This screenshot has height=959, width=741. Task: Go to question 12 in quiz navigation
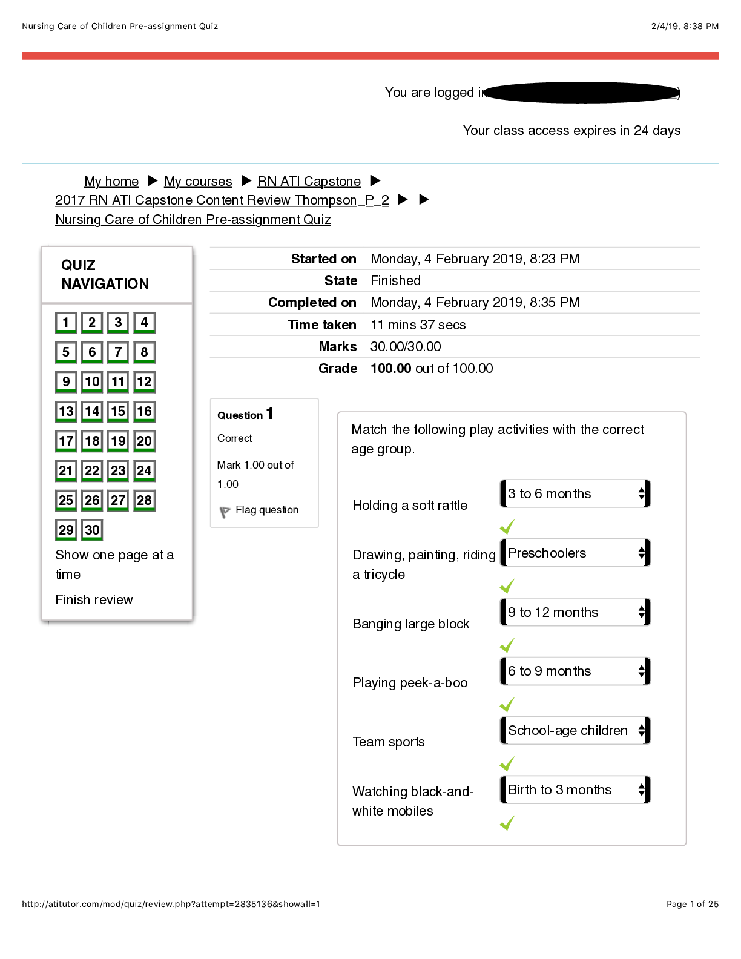point(144,382)
